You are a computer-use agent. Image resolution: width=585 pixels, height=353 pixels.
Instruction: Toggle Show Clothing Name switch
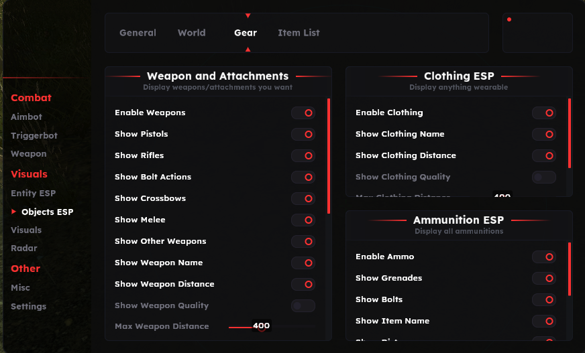click(x=544, y=135)
